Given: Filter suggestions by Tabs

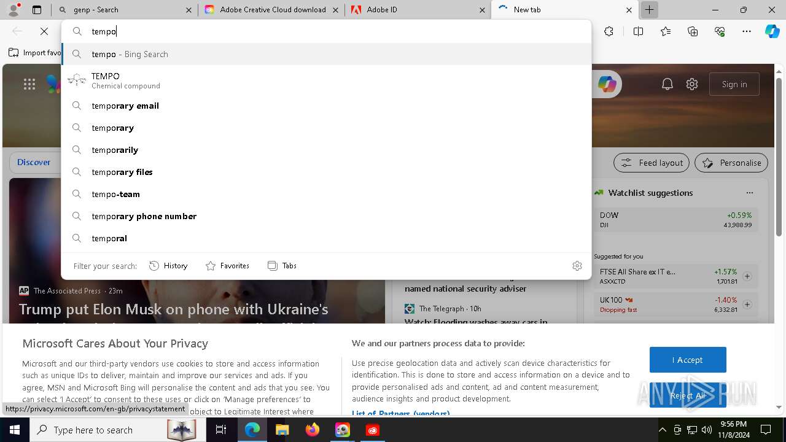Looking at the screenshot, I should pos(282,266).
